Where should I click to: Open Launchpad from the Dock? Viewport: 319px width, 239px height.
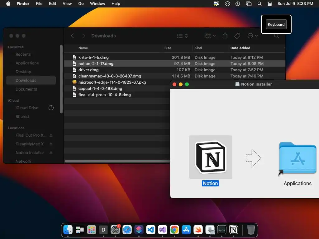92,230
